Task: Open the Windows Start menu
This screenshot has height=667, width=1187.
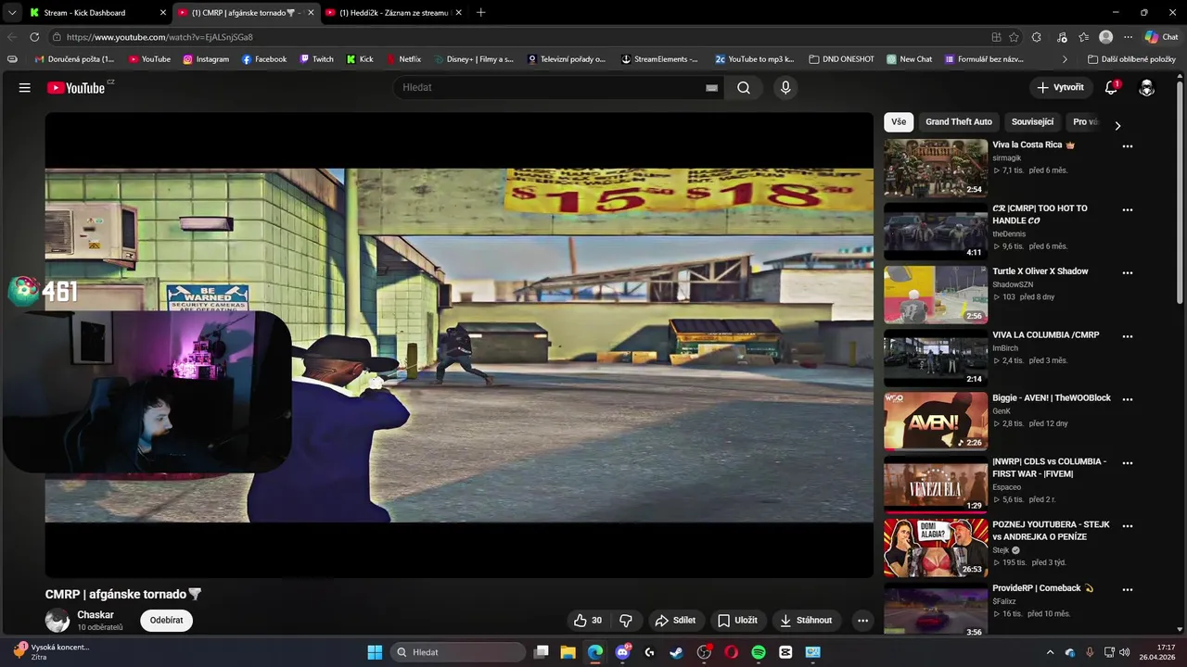Action: tap(375, 652)
